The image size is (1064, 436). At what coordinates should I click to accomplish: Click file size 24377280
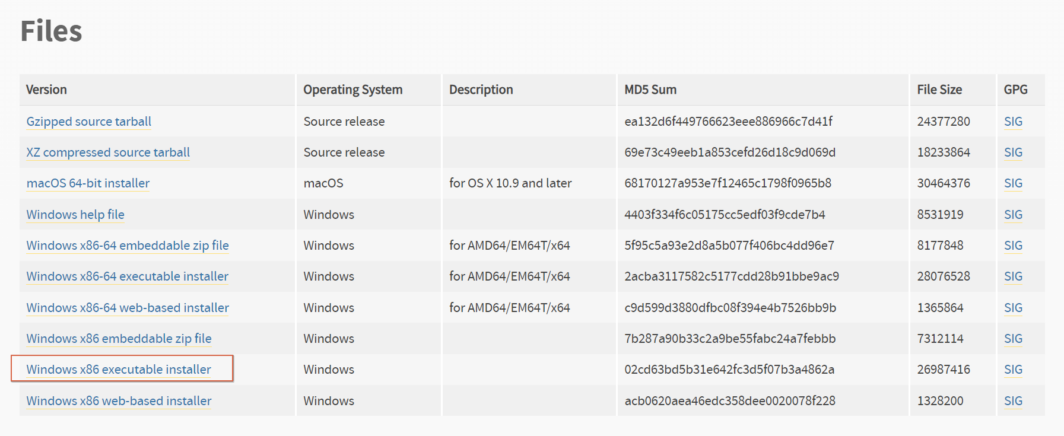point(944,122)
